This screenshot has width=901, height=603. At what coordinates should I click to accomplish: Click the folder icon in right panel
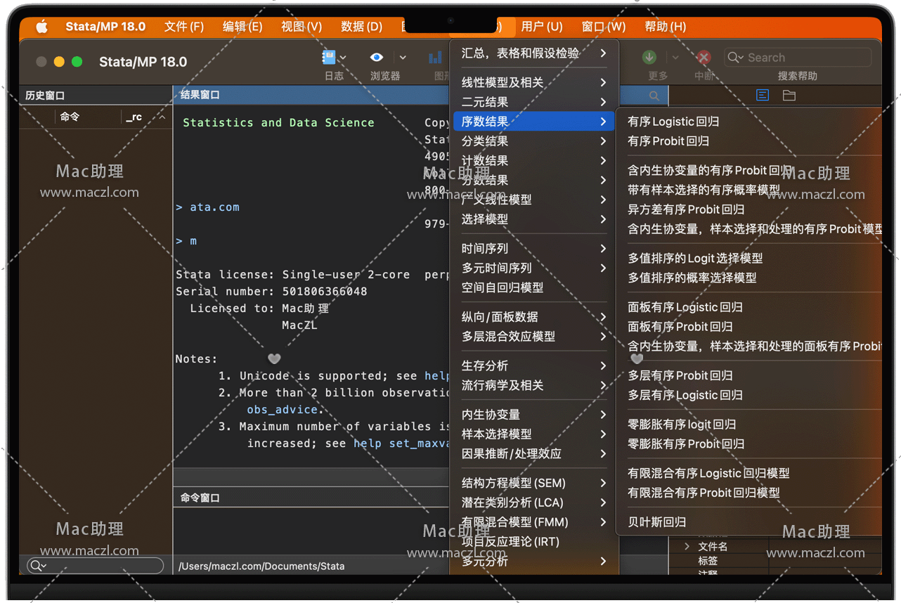click(x=789, y=96)
